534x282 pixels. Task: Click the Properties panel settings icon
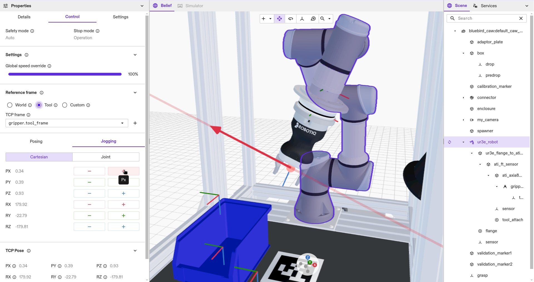5,6
